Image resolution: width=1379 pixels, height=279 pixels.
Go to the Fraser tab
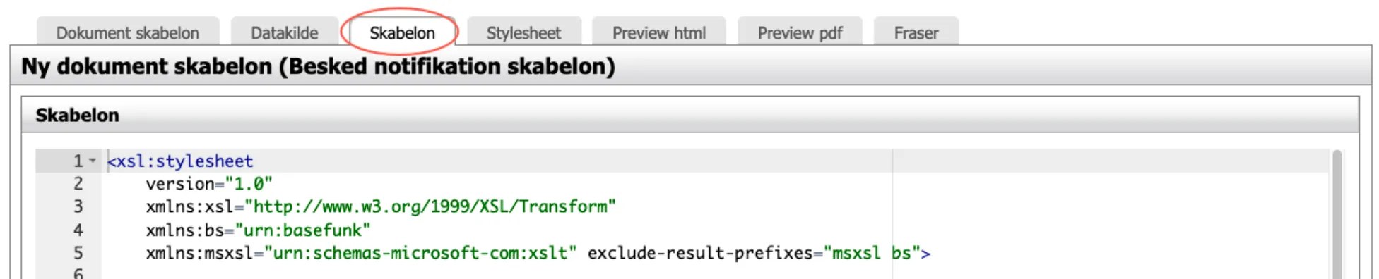916,32
